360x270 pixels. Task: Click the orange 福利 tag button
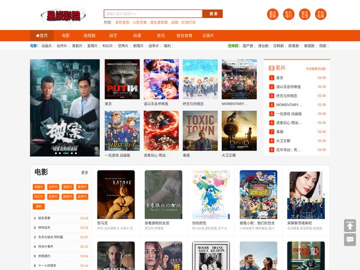tap(38, 206)
